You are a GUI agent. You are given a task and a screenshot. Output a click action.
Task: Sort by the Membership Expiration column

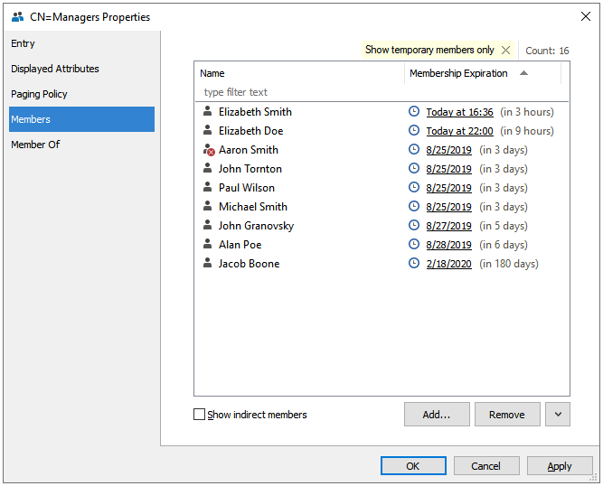click(458, 73)
